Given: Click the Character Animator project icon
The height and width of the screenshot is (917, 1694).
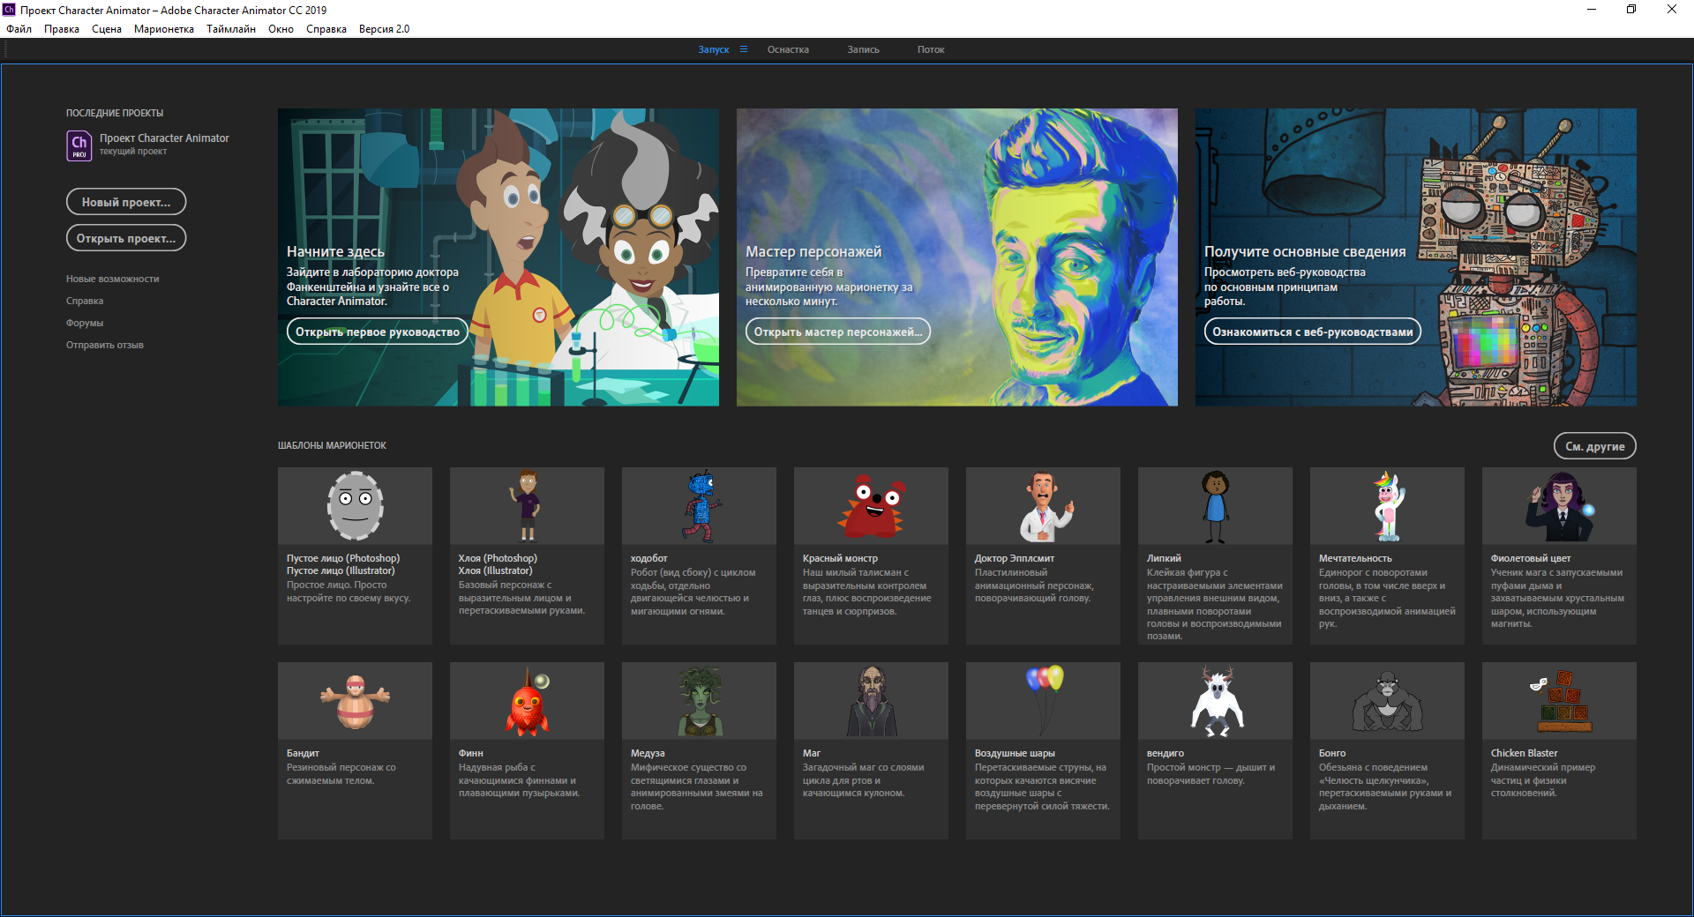Looking at the screenshot, I should click(79, 145).
